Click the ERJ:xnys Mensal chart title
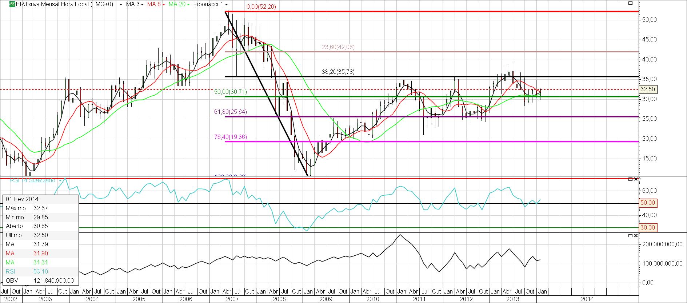 coord(64,4)
